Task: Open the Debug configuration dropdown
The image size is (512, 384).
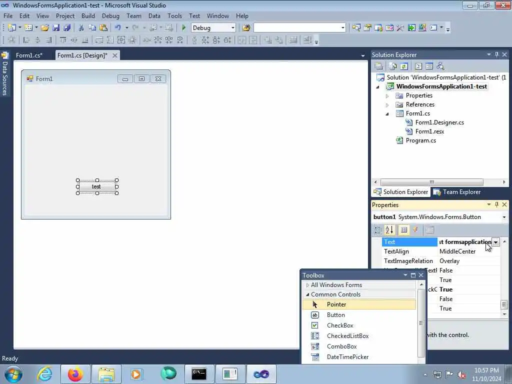Action: coord(233,28)
